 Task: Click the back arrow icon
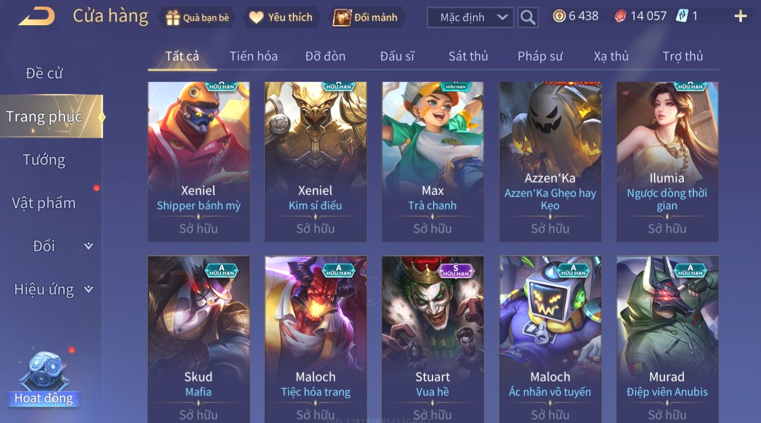point(37,17)
